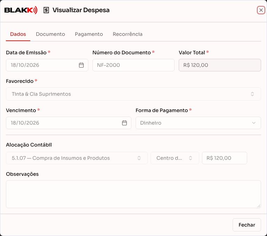The image size is (267, 236).
Task: Click the allocation amount R$ 120,00 field
Action: [x=225, y=158]
